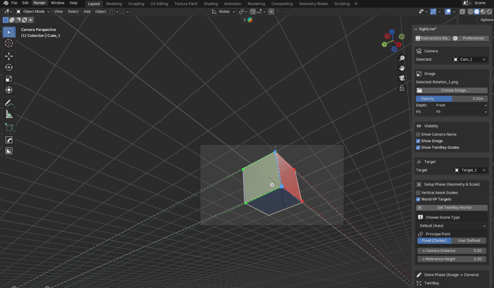Expand the Default (Auto) scene type dropdown
This screenshot has width=494, height=288.
pos(452,226)
